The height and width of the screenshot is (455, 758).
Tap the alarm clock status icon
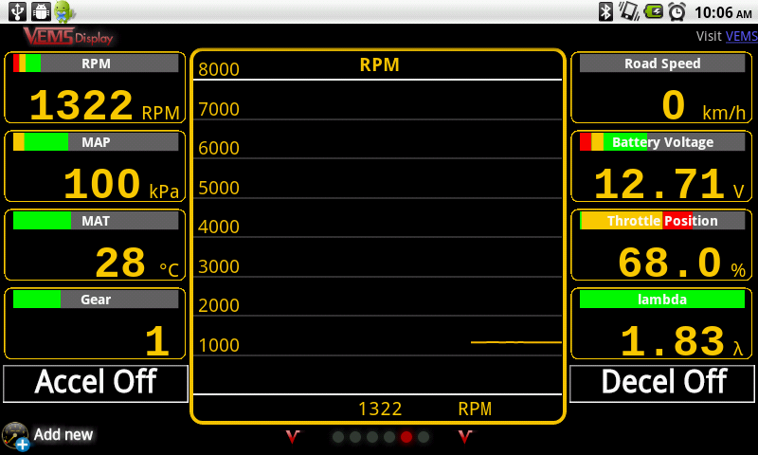coord(677,11)
